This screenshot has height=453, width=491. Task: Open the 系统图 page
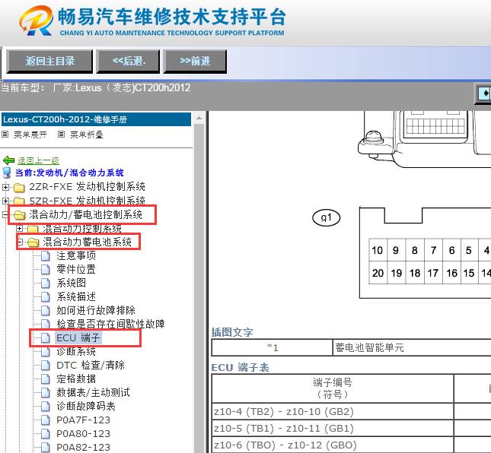(71, 284)
